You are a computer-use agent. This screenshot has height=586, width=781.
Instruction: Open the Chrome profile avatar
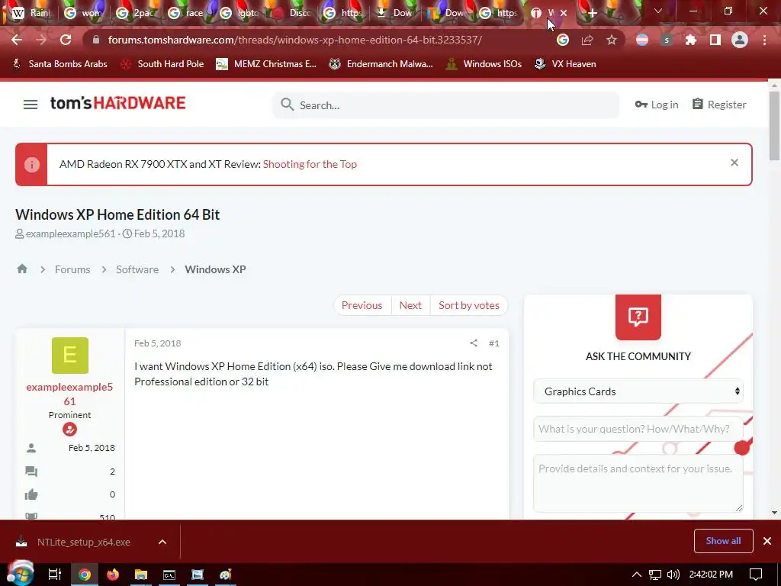(x=740, y=40)
